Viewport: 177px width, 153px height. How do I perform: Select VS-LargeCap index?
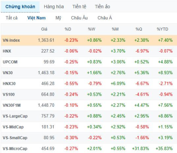pyautogui.click(x=15, y=116)
